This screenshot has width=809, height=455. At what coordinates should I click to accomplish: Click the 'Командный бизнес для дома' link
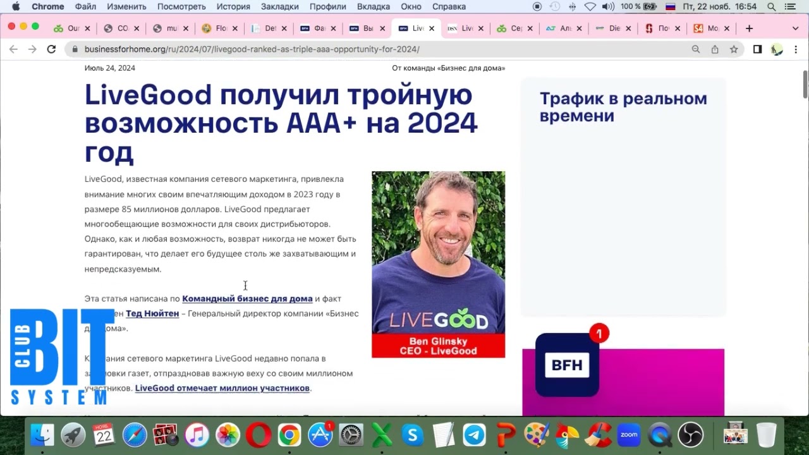point(247,298)
